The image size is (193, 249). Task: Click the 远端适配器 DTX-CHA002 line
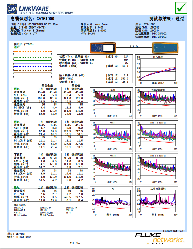coord(151,37)
